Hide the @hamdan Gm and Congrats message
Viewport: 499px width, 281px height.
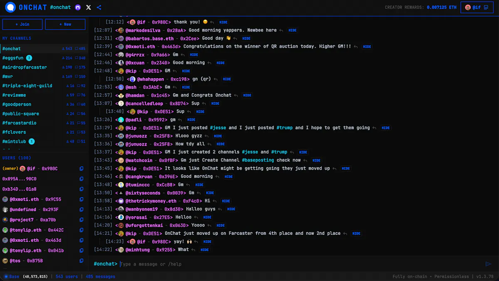(x=247, y=95)
